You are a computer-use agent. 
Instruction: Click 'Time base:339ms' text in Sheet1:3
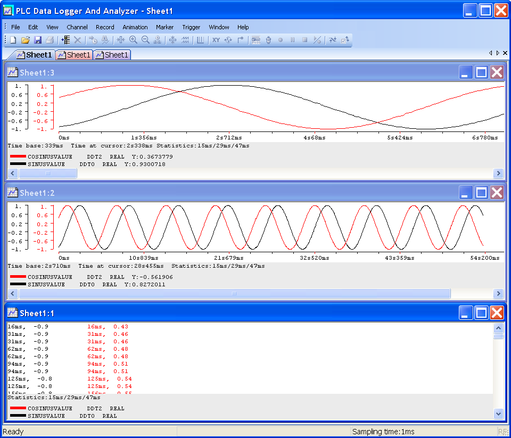(x=35, y=146)
